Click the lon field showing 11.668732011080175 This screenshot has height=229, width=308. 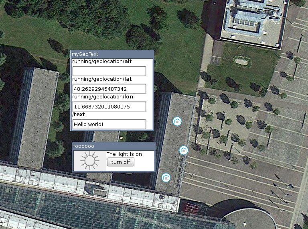[109, 106]
